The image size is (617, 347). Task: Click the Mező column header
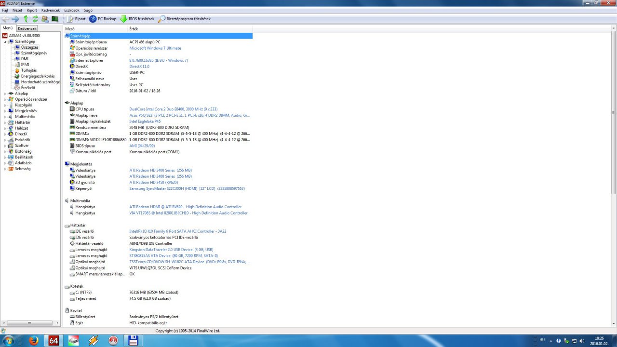click(95, 29)
